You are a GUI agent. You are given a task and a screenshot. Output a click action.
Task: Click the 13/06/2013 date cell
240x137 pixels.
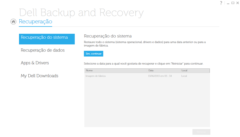click(160, 76)
